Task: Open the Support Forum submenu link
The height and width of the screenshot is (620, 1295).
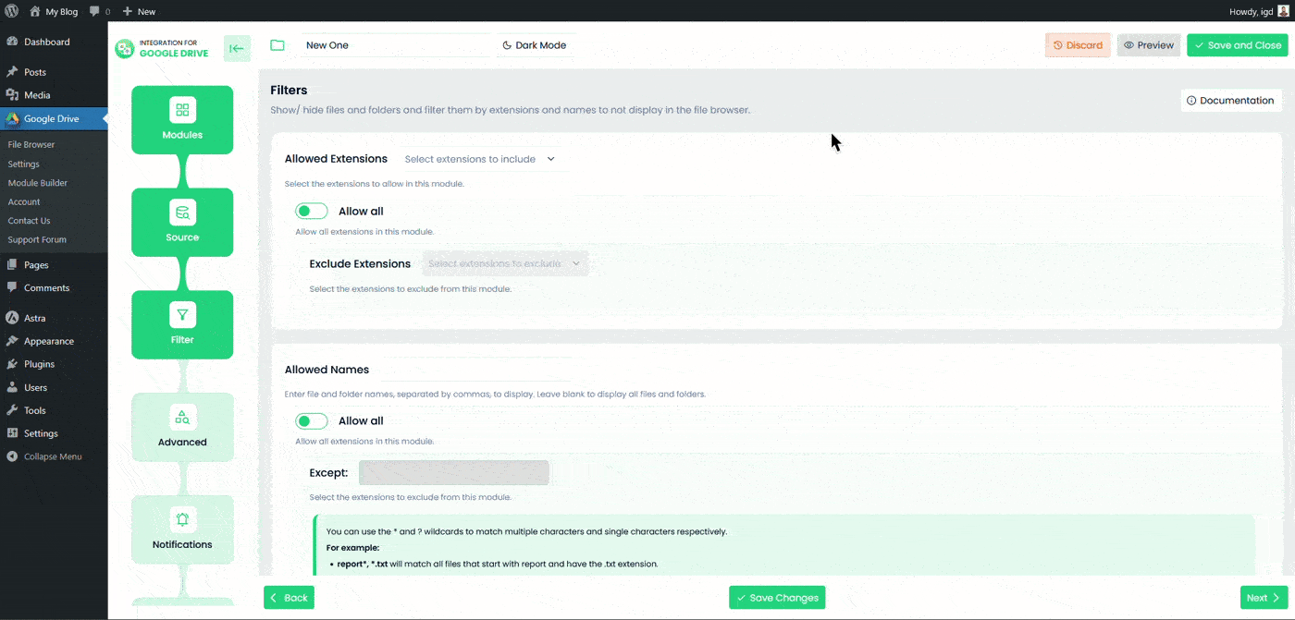Action: 37,239
